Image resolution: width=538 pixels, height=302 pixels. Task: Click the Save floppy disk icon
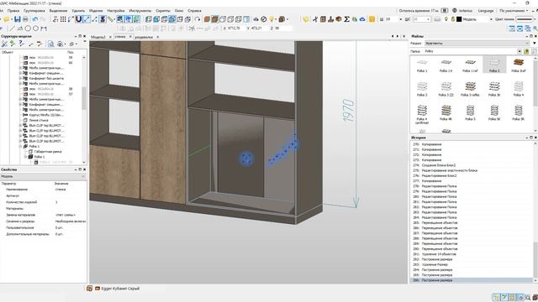[x=17, y=19]
